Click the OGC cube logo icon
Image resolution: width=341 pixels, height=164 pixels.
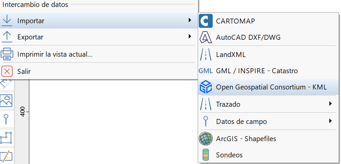[206, 87]
